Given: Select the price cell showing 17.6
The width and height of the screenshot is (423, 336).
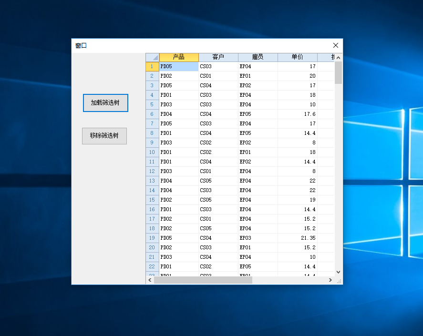Looking at the screenshot, I should coord(298,114).
